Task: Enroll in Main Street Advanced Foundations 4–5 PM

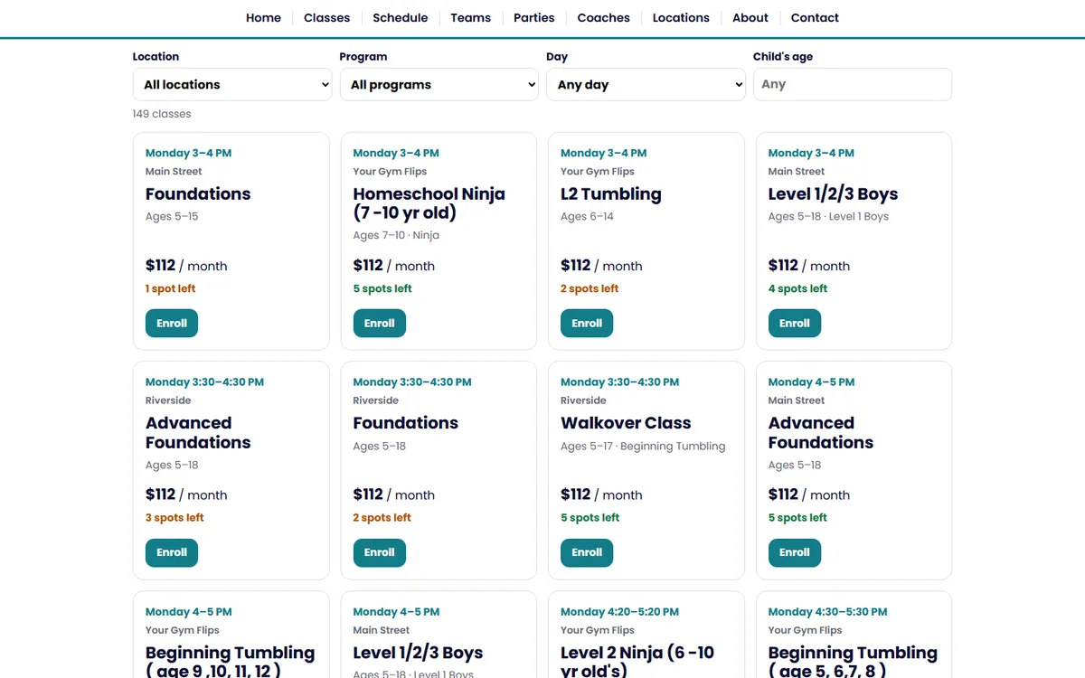Action: [795, 552]
